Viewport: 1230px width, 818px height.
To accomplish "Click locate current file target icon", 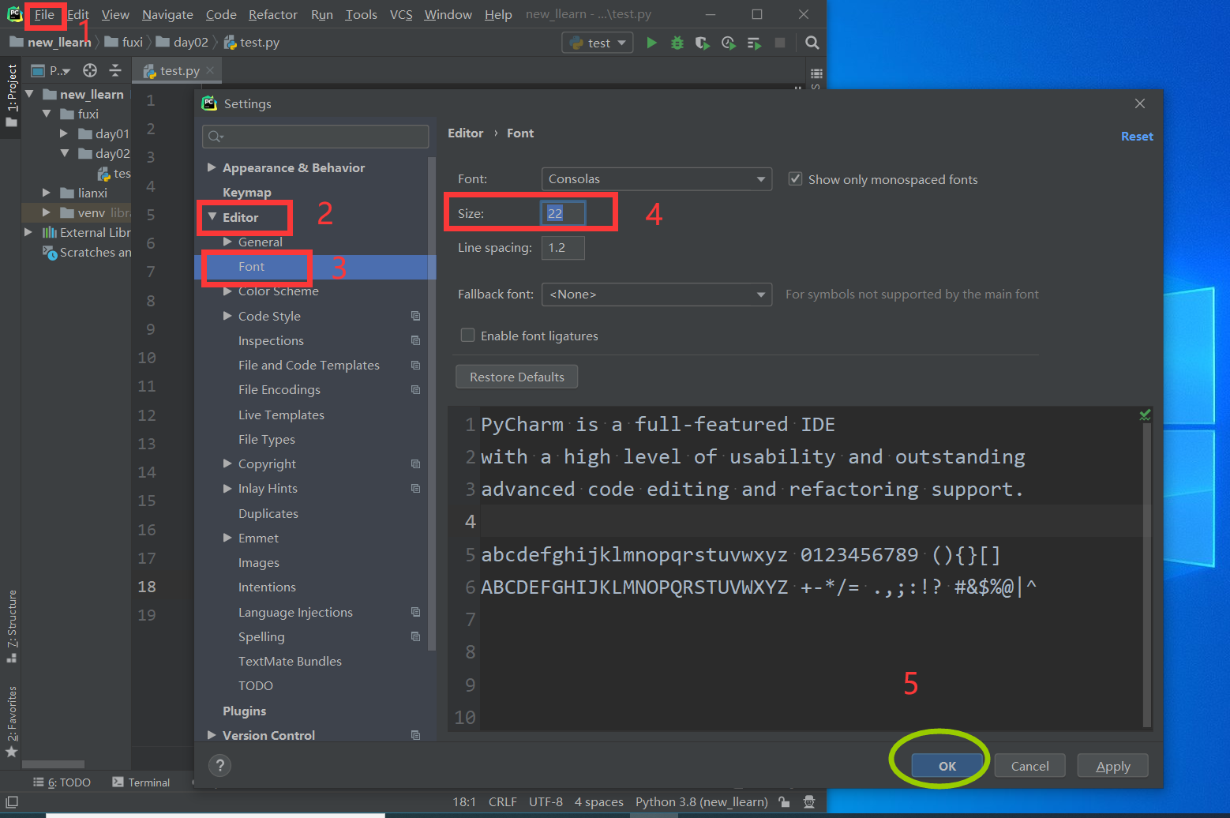I will pos(90,70).
